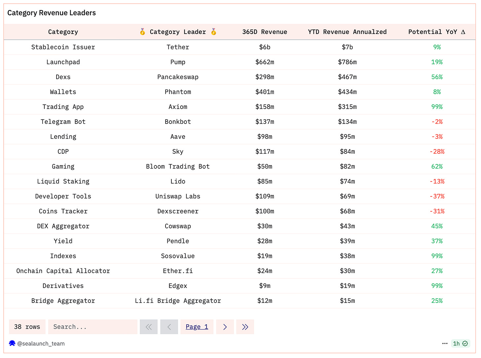Click the 62% YoY value

coord(437,166)
